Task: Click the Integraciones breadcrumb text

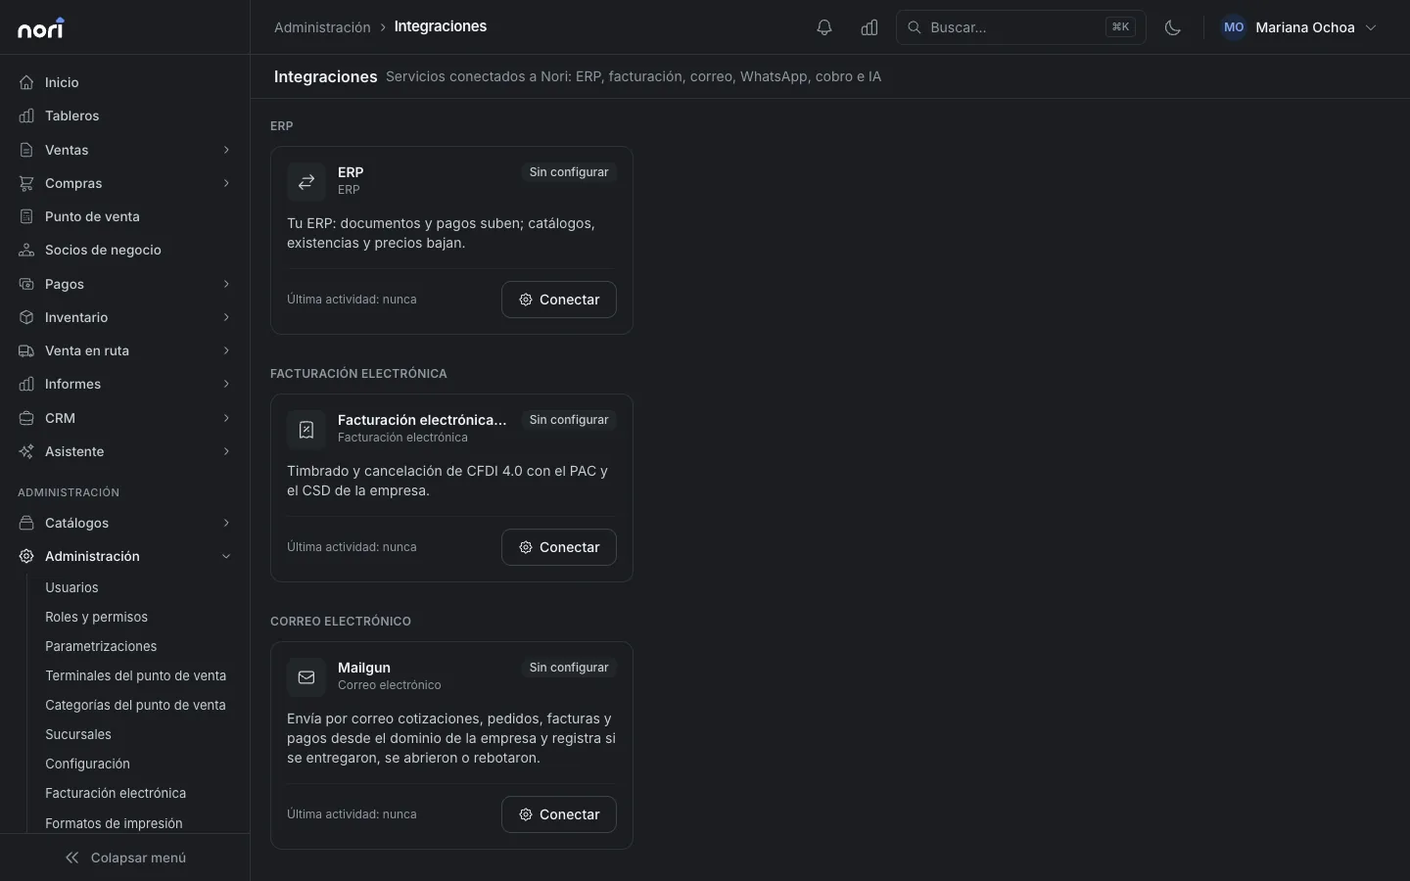Action: tap(441, 26)
